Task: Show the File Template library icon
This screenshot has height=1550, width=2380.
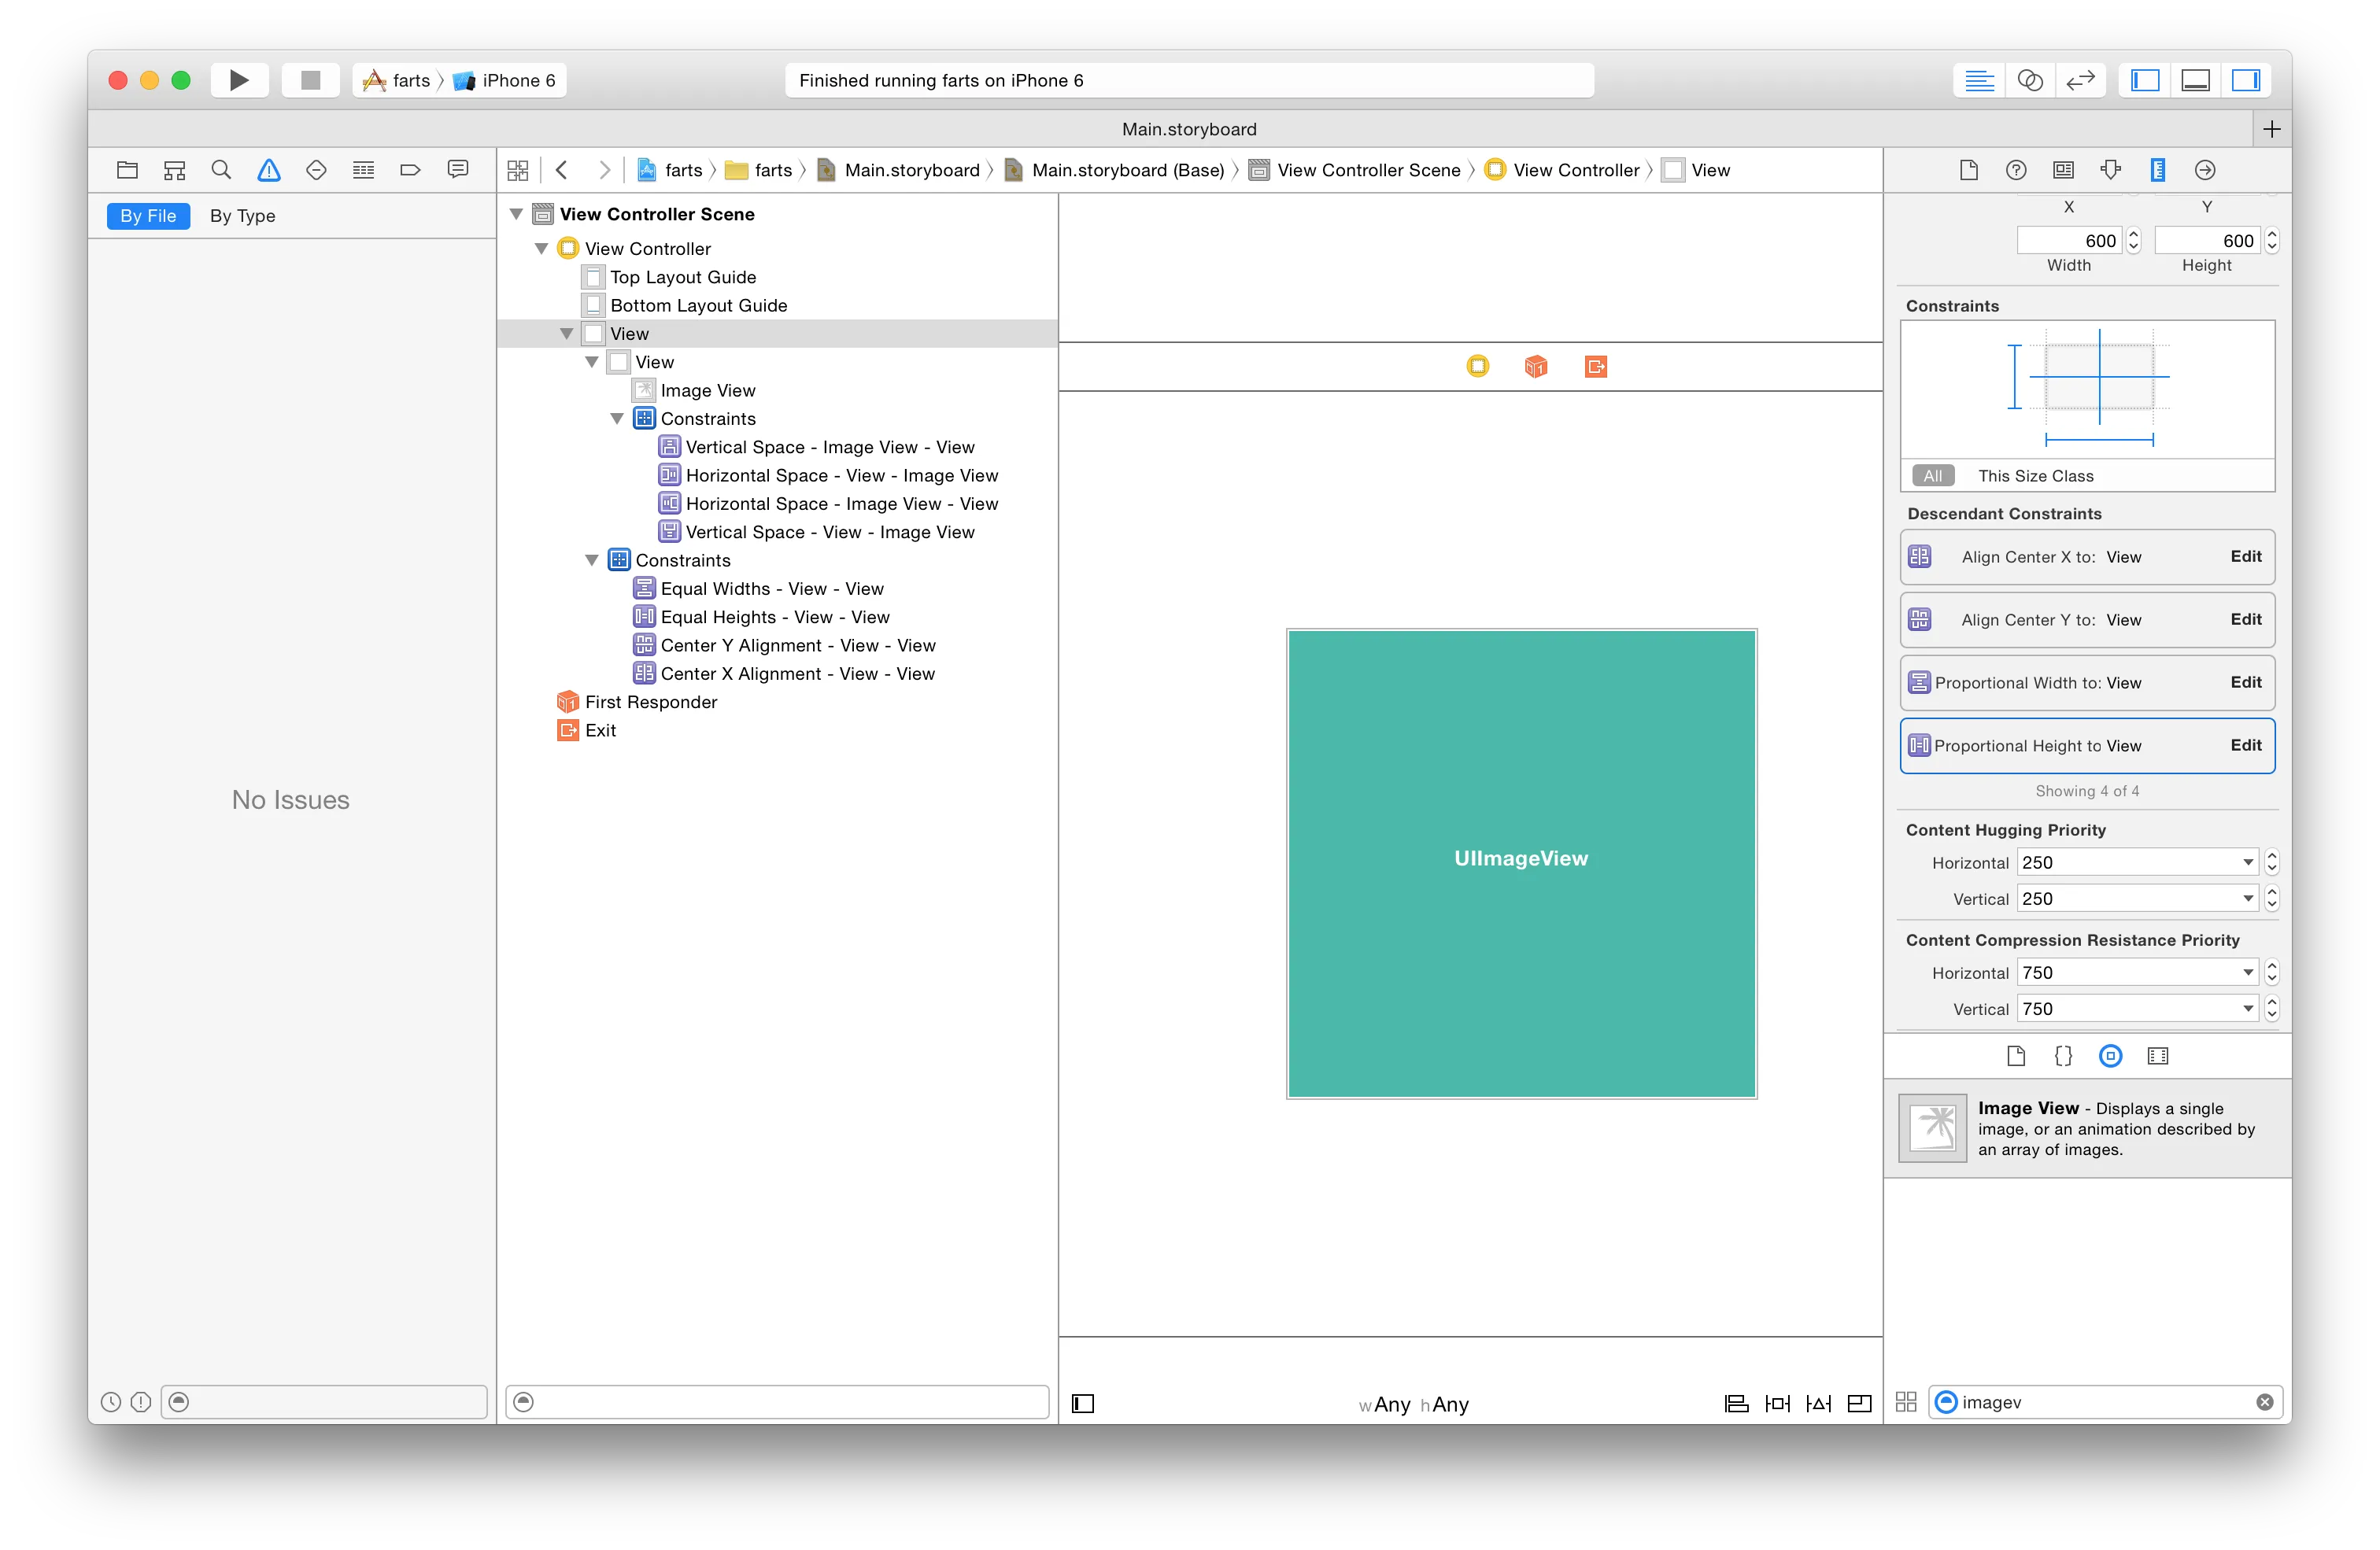Action: pyautogui.click(x=2016, y=1057)
